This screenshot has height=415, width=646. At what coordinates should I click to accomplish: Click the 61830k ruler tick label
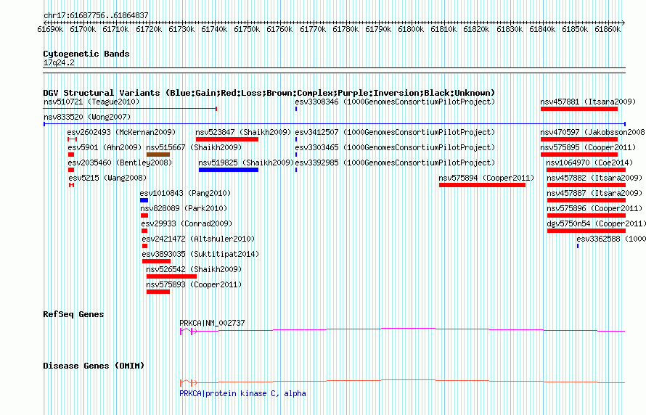[510, 29]
